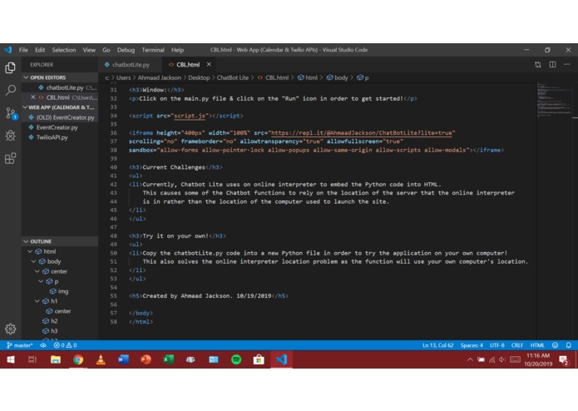Screen dimensions: 578x411
Task: Open More Actions ellipsis in editor toolbar
Action: click(567, 65)
